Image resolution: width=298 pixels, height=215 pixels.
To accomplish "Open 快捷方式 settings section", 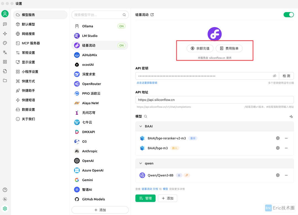I will pos(40,81).
